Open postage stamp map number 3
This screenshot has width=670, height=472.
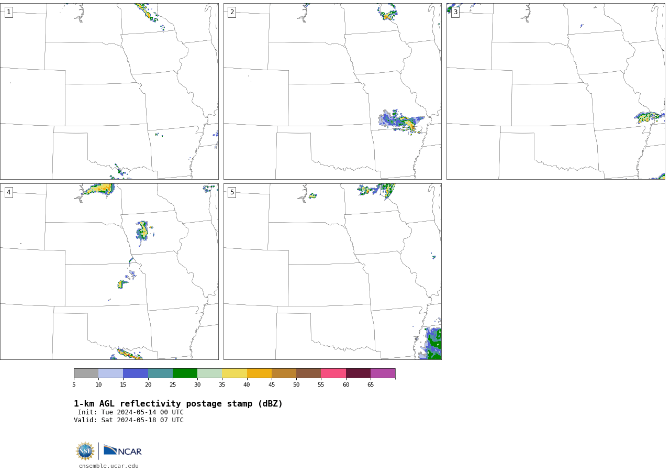(555, 92)
